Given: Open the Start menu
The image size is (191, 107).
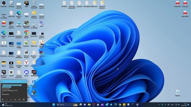Looking at the screenshot, I should 54,105.
